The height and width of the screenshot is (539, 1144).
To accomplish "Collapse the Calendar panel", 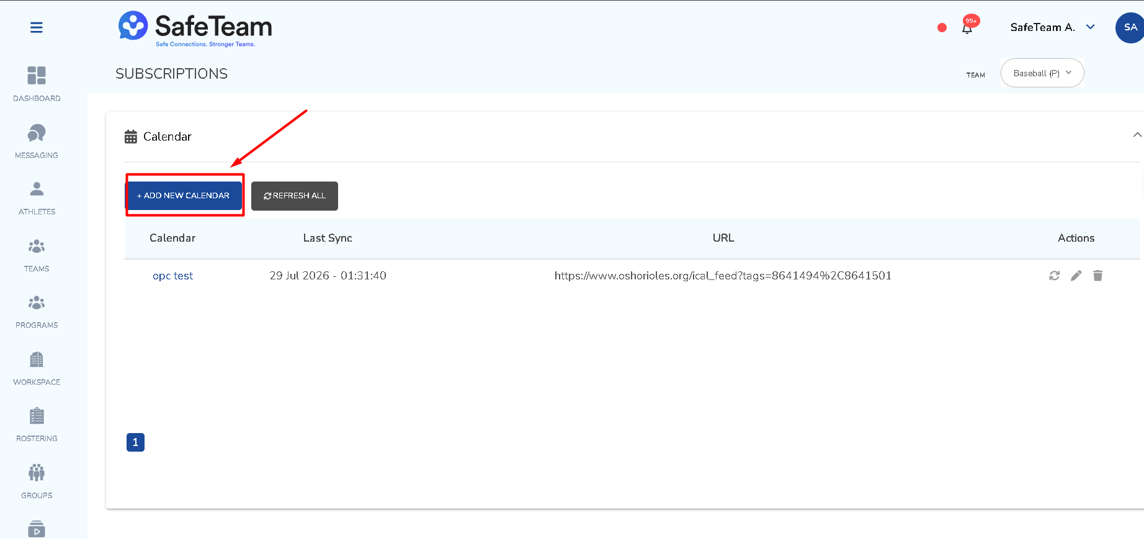I will pyautogui.click(x=1137, y=135).
